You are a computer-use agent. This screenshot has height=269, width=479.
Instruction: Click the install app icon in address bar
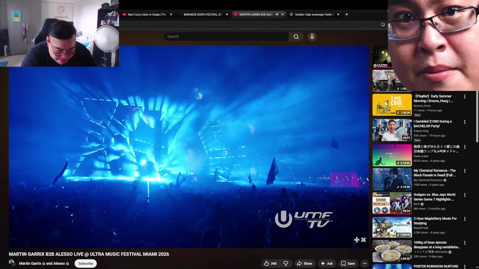pos(383,25)
